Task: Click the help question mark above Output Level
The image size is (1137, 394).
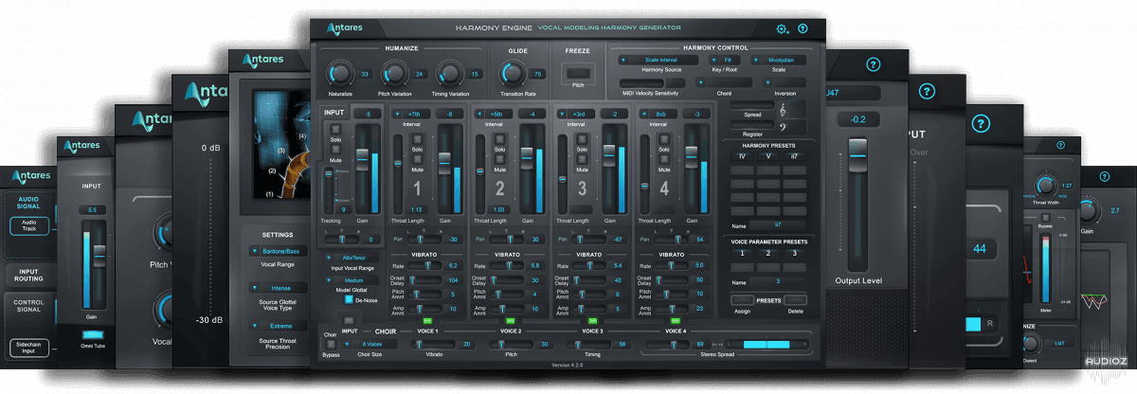Action: click(874, 65)
